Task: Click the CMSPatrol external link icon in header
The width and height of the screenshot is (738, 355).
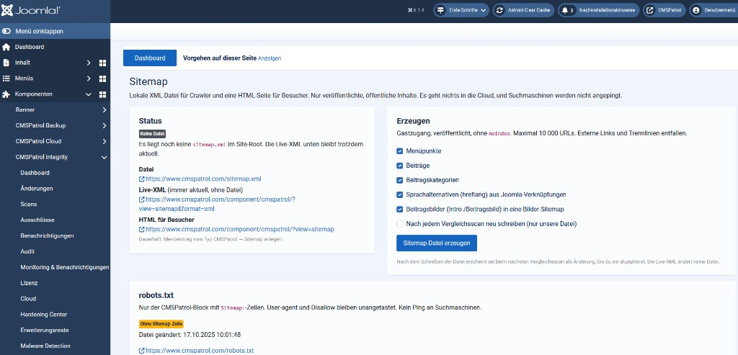Action: (650, 10)
